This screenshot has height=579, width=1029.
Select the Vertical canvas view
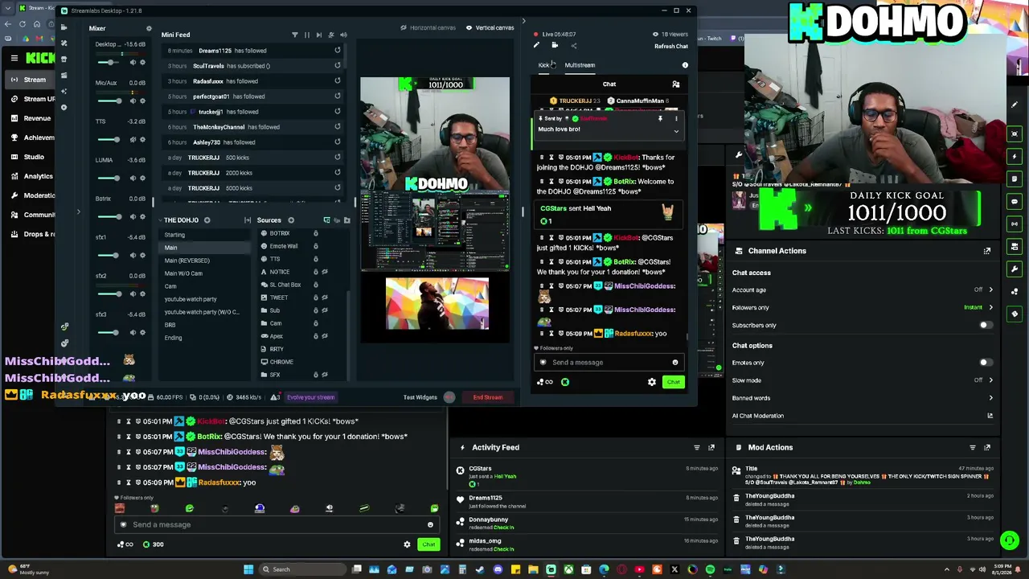point(490,28)
